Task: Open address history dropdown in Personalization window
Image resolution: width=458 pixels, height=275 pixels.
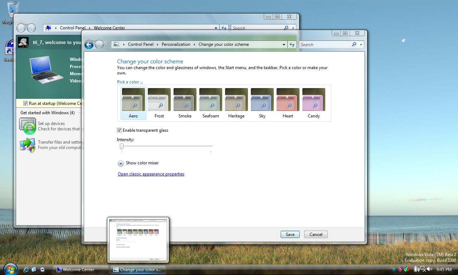Action: coord(284,45)
